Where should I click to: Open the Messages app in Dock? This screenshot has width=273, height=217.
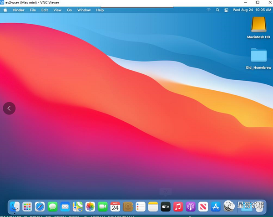tap(52, 207)
